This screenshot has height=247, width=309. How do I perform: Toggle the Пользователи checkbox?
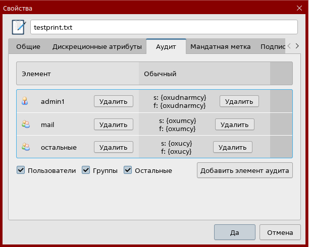point(21,170)
